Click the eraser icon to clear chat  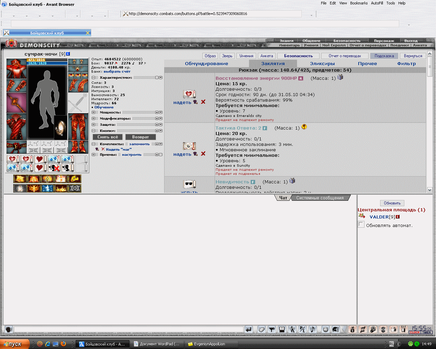[261, 330]
